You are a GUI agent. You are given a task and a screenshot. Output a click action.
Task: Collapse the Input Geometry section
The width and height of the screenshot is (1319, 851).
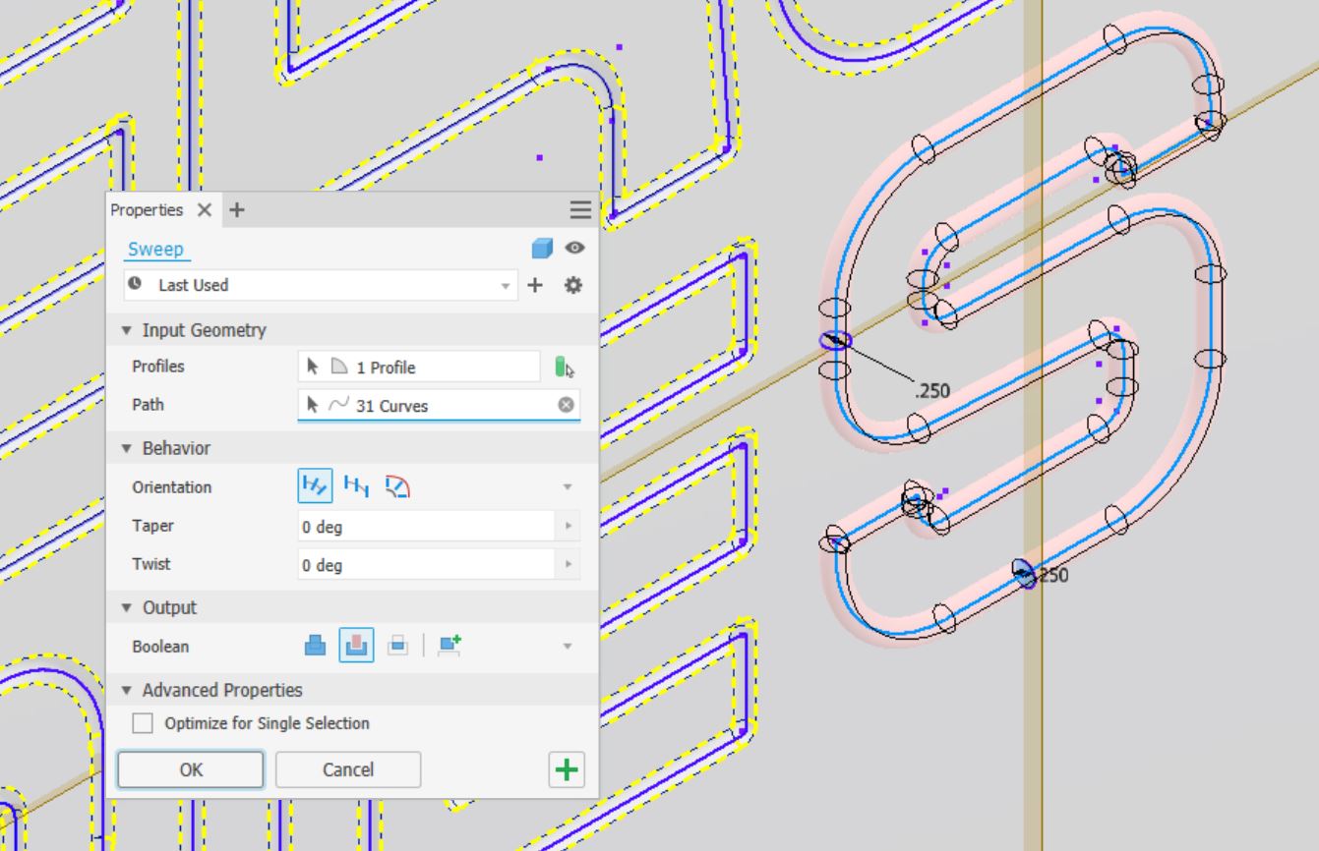click(x=125, y=330)
